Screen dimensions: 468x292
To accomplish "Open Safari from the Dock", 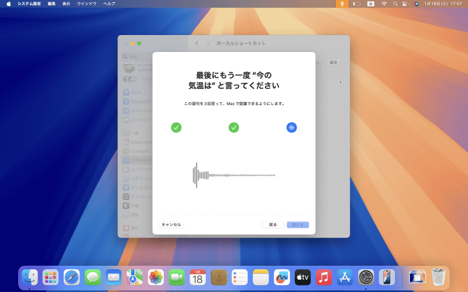I will [71, 277].
